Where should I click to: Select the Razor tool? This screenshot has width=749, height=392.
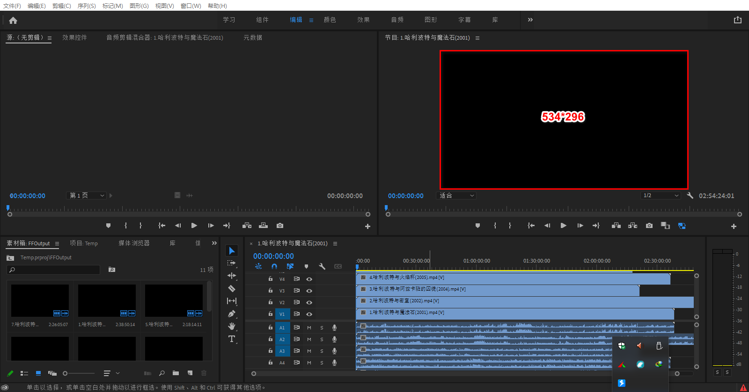232,288
